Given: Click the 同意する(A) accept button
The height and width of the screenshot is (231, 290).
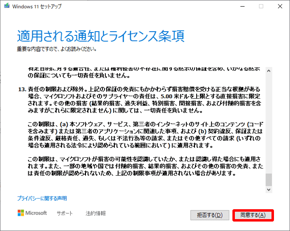Looking at the screenshot, I should [x=253, y=215].
